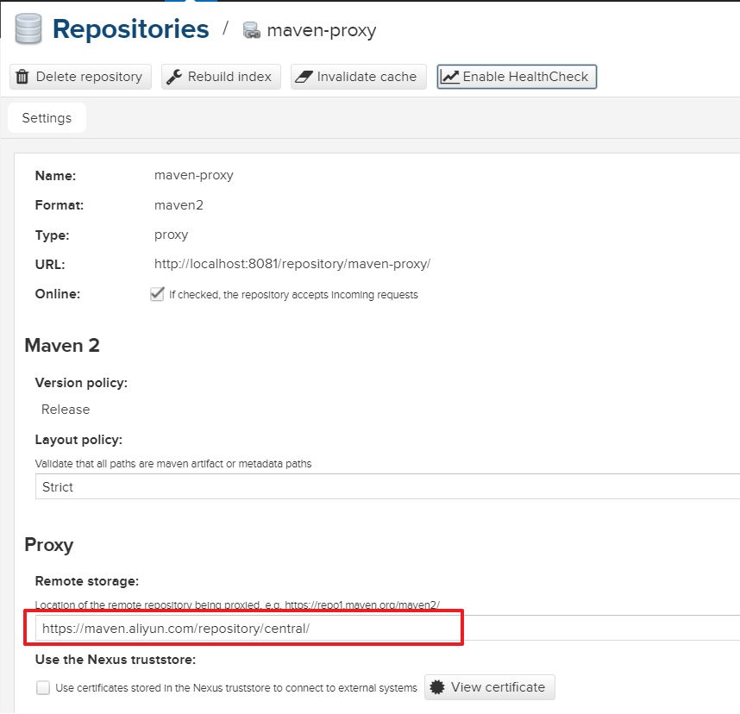The height and width of the screenshot is (714, 740).
Task: Click the trash icon on Delete repository
Action: pyautogui.click(x=22, y=77)
